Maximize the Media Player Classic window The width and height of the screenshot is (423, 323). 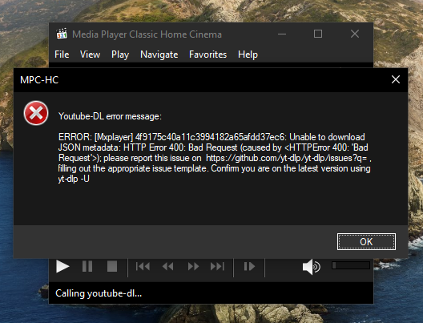click(318, 34)
